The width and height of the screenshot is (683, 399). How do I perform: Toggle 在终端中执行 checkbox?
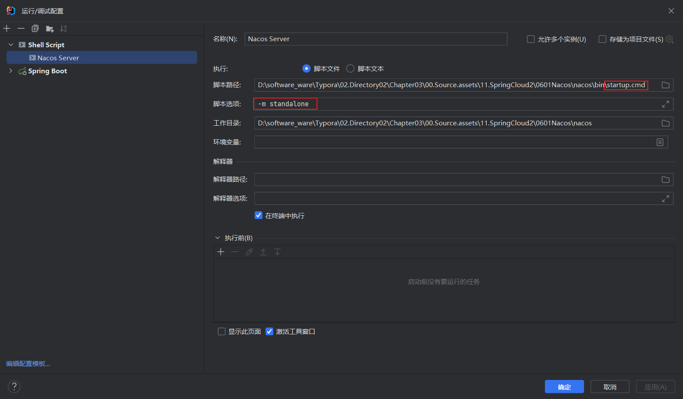pos(259,216)
